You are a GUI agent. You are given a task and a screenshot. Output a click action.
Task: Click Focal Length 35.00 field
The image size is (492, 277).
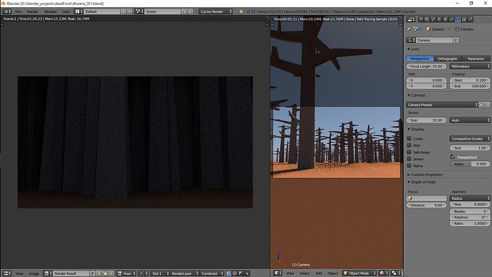(426, 66)
